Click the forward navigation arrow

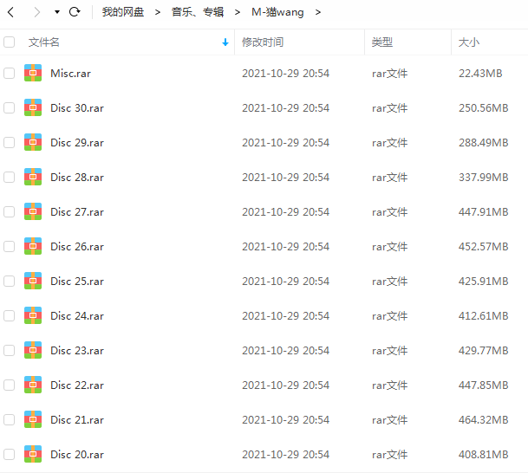[36, 12]
